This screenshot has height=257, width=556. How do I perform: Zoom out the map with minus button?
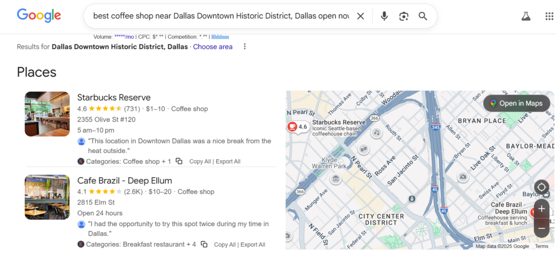(541, 228)
